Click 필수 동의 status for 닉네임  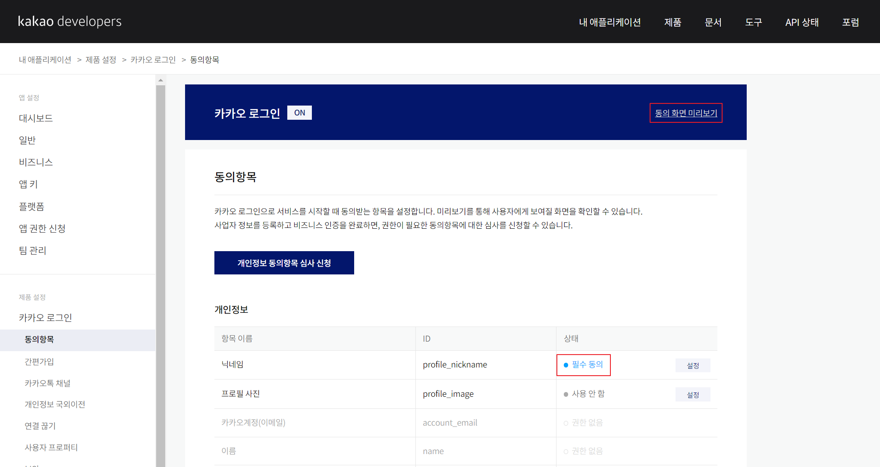point(583,364)
